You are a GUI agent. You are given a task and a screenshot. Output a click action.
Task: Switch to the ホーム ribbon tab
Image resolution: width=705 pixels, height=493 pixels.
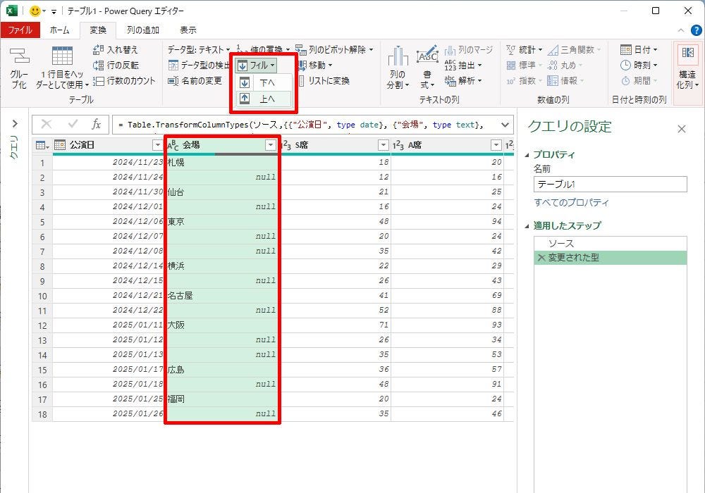[59, 30]
